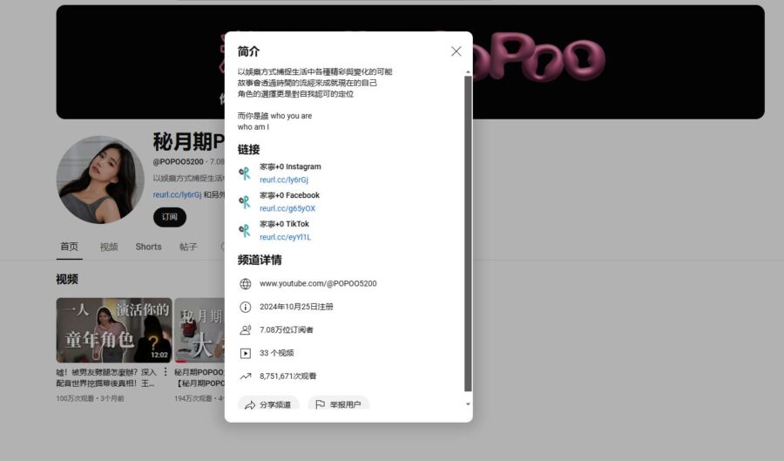Click the info icon beside registration date

tap(246, 307)
